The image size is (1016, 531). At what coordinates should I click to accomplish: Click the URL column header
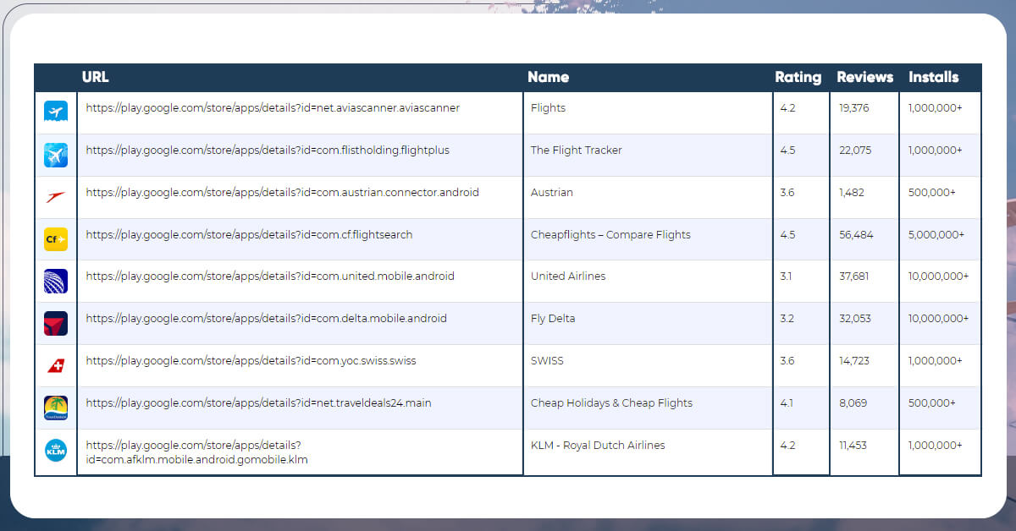(x=95, y=77)
